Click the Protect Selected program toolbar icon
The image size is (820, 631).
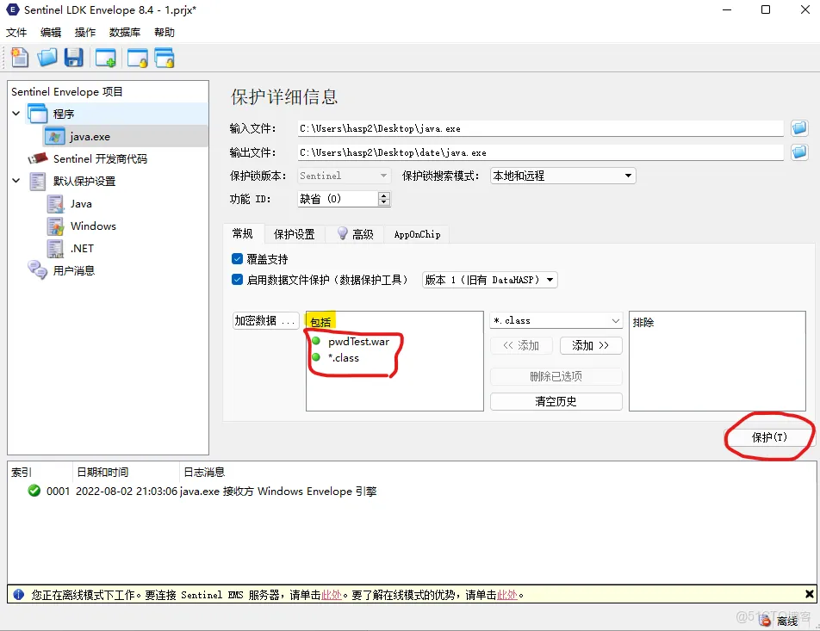point(138,58)
